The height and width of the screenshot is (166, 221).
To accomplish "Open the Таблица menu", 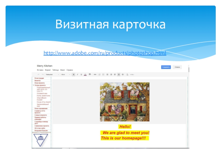I will click(56, 70).
